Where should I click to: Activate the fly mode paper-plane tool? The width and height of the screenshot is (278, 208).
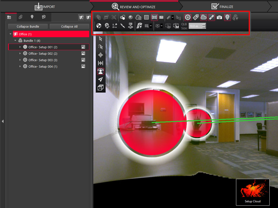point(100,79)
